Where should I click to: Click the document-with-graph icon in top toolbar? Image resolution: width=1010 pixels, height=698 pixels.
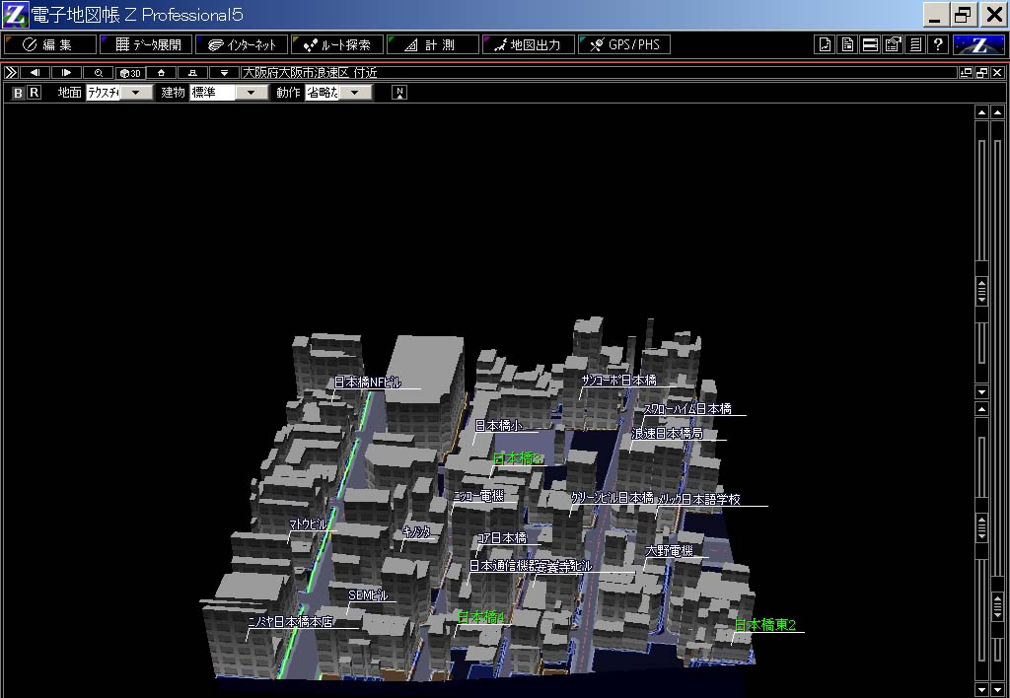[x=826, y=44]
